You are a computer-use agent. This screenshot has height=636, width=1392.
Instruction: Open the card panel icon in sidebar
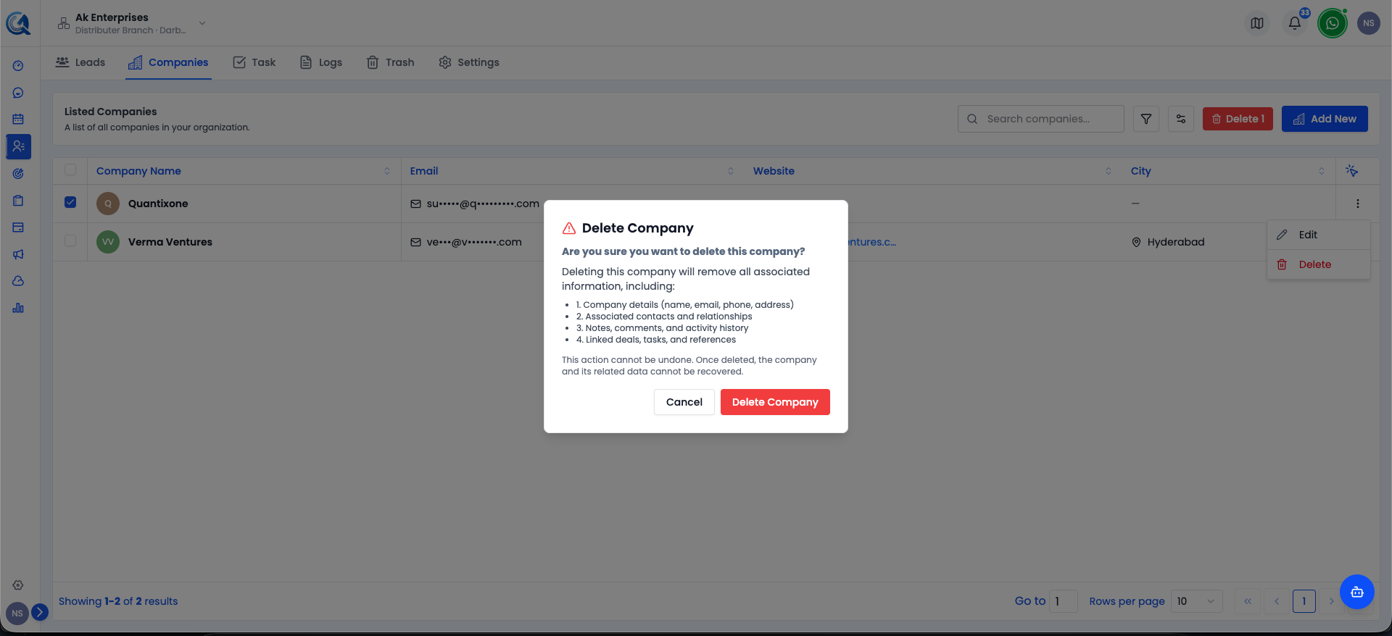pyautogui.click(x=18, y=227)
